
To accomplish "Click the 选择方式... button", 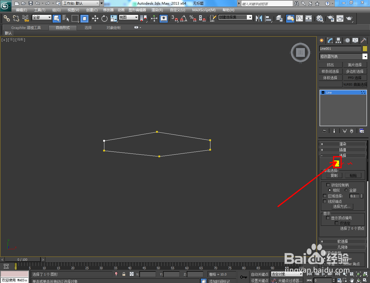I will [342, 207].
